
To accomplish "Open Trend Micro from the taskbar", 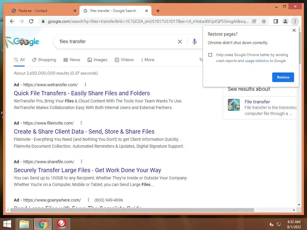I will (x=61, y=224).
